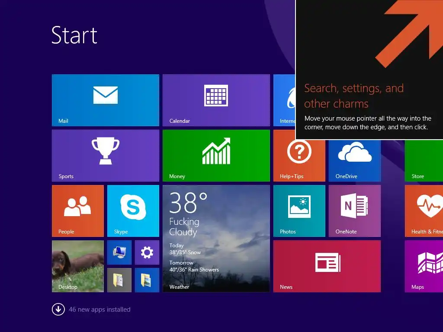This screenshot has height=332, width=443.
Task: Open the Photos tile
Action: [x=299, y=211]
